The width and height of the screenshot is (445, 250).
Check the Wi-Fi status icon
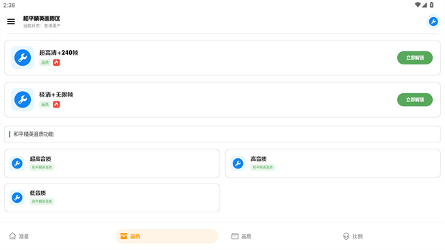[418, 5]
